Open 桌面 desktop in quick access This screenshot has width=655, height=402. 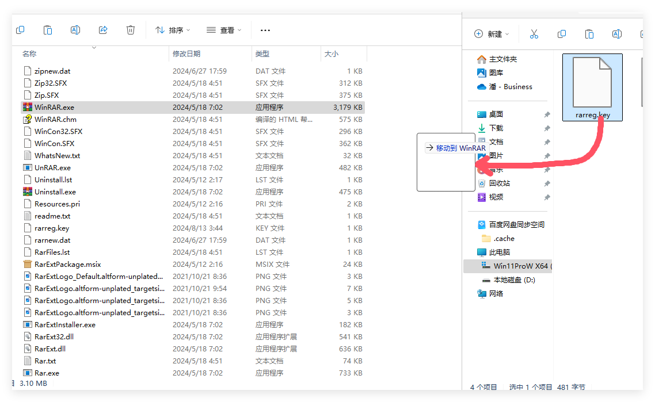[496, 114]
